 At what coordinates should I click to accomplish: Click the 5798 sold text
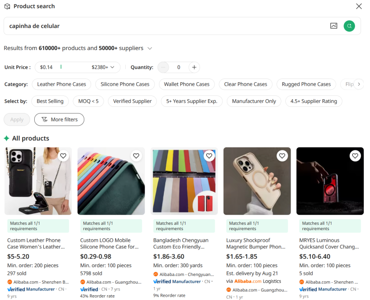(x=91, y=274)
